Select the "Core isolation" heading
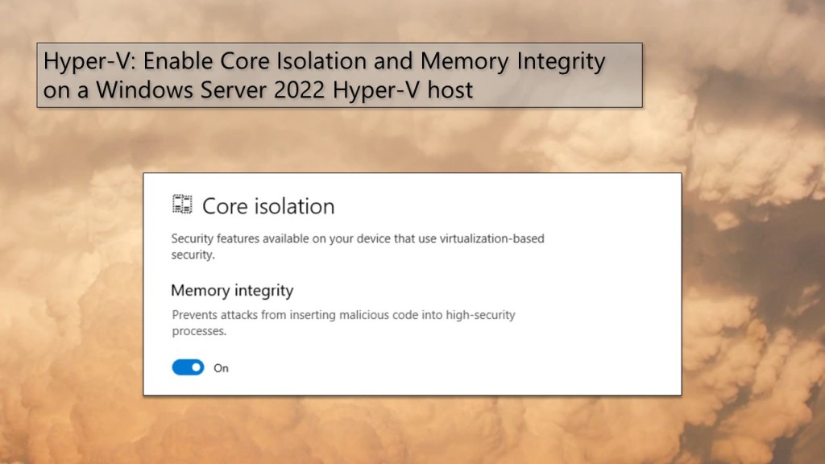 point(268,206)
